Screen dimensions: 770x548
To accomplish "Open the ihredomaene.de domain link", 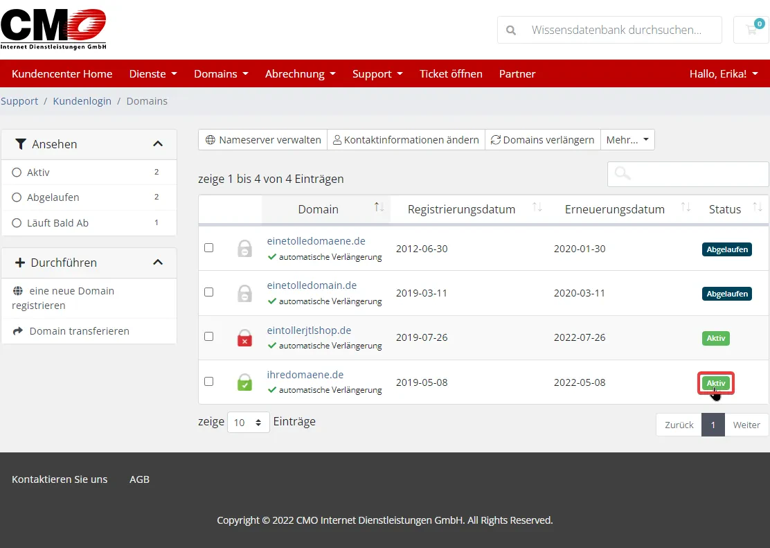I will (305, 375).
